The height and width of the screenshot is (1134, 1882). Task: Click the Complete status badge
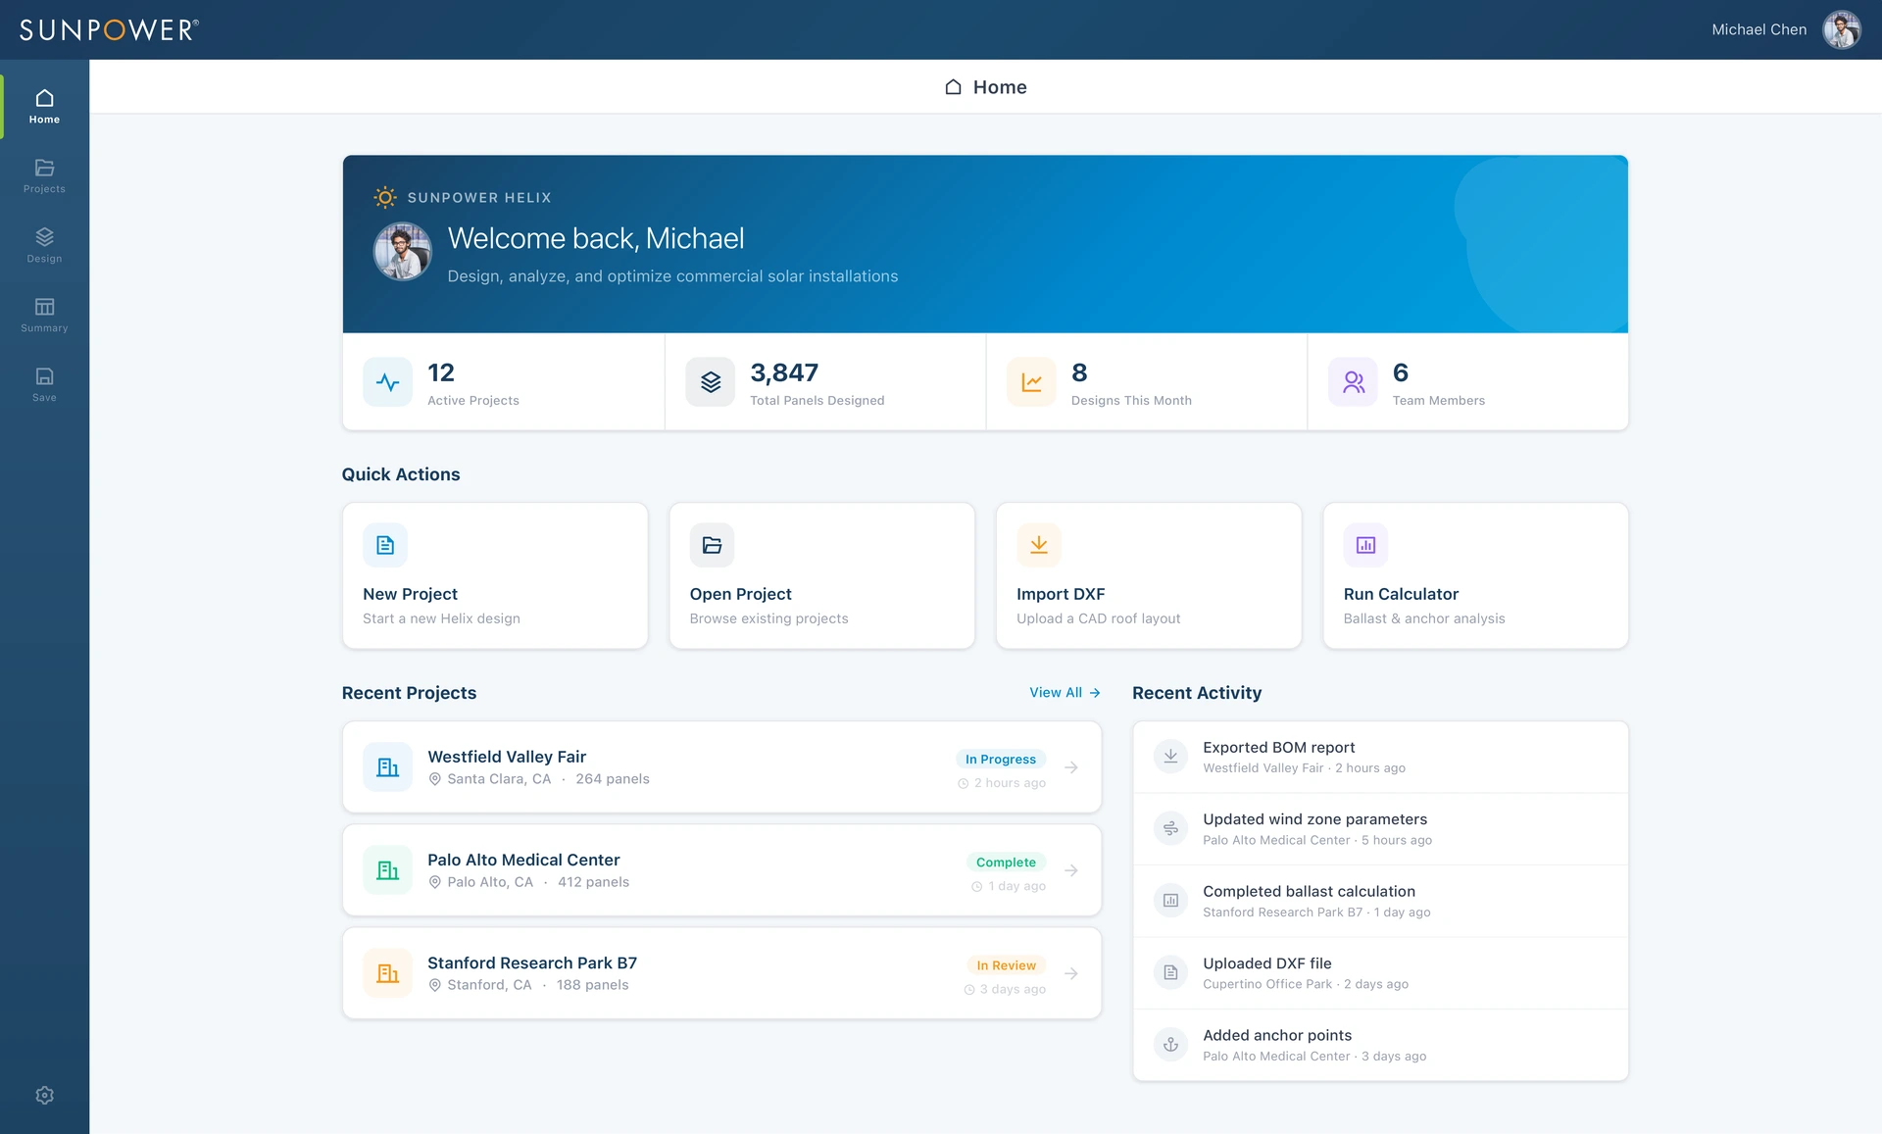[x=1006, y=863]
